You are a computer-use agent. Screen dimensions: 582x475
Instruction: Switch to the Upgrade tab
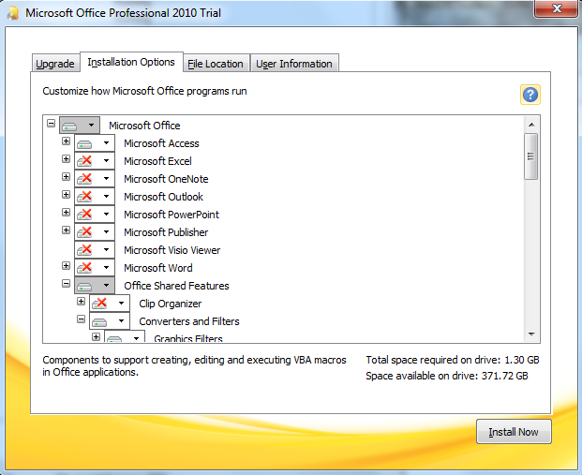[x=55, y=64]
